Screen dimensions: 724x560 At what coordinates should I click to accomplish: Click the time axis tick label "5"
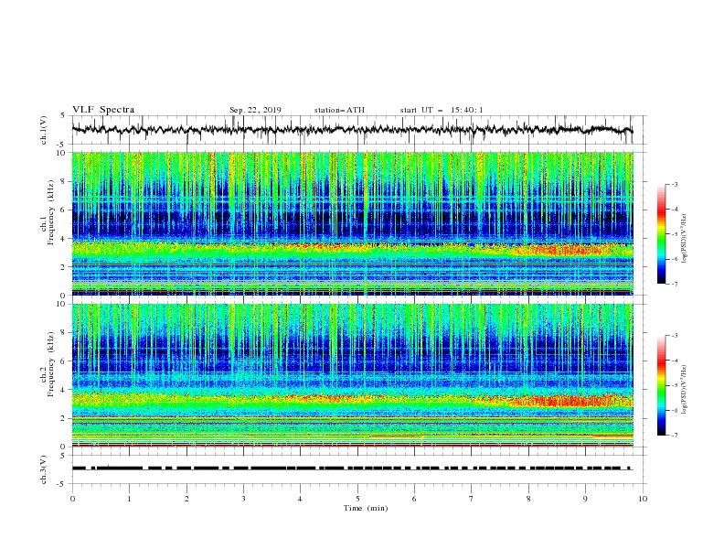(357, 499)
